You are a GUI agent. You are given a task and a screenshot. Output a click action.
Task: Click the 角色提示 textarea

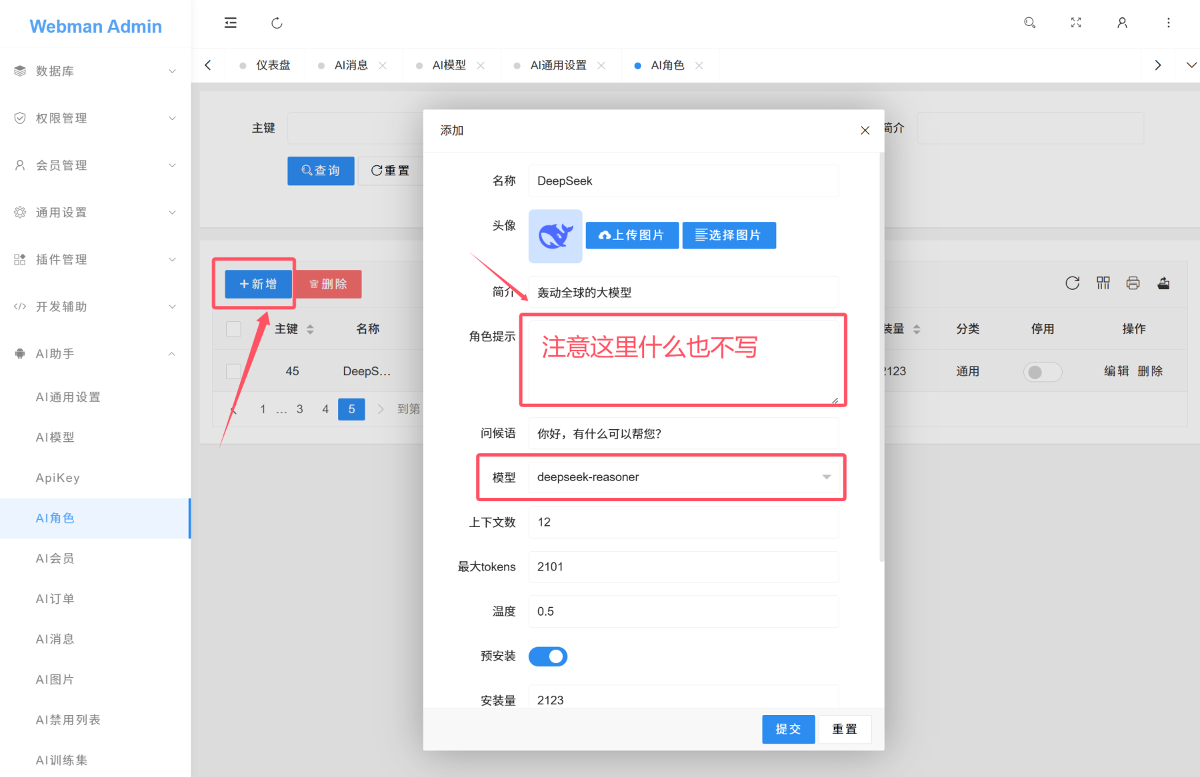[x=683, y=362]
